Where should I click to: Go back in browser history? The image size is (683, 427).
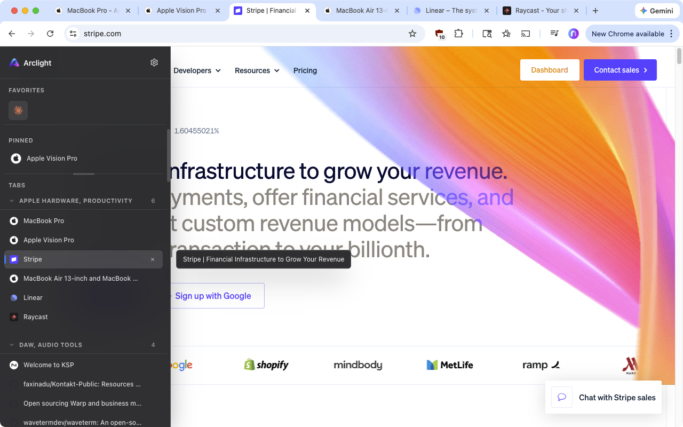12,34
